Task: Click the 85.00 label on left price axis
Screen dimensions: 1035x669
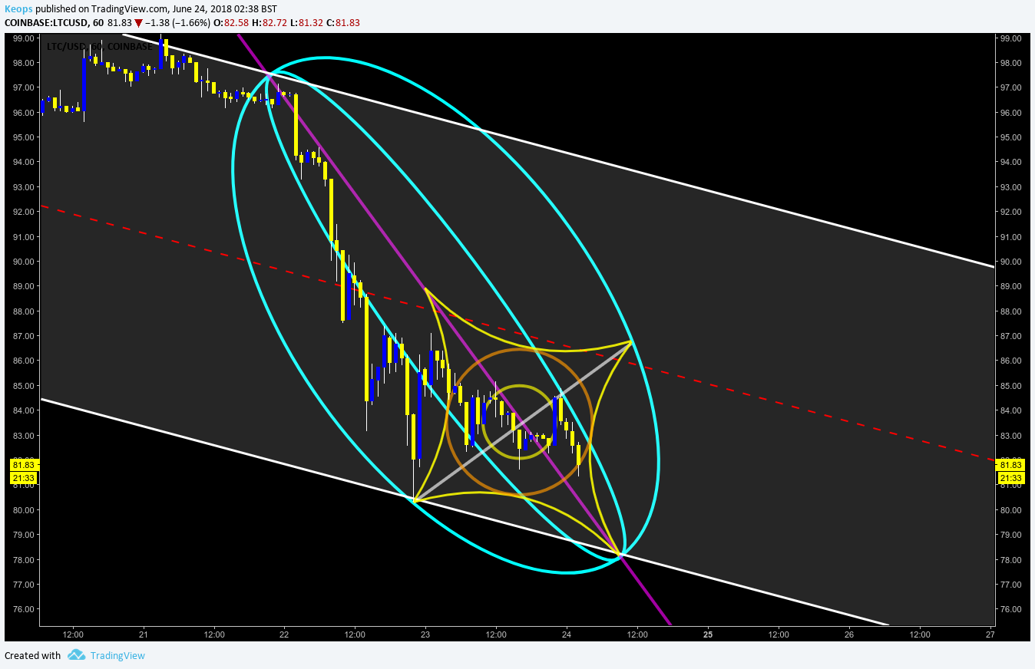Action: (23, 386)
